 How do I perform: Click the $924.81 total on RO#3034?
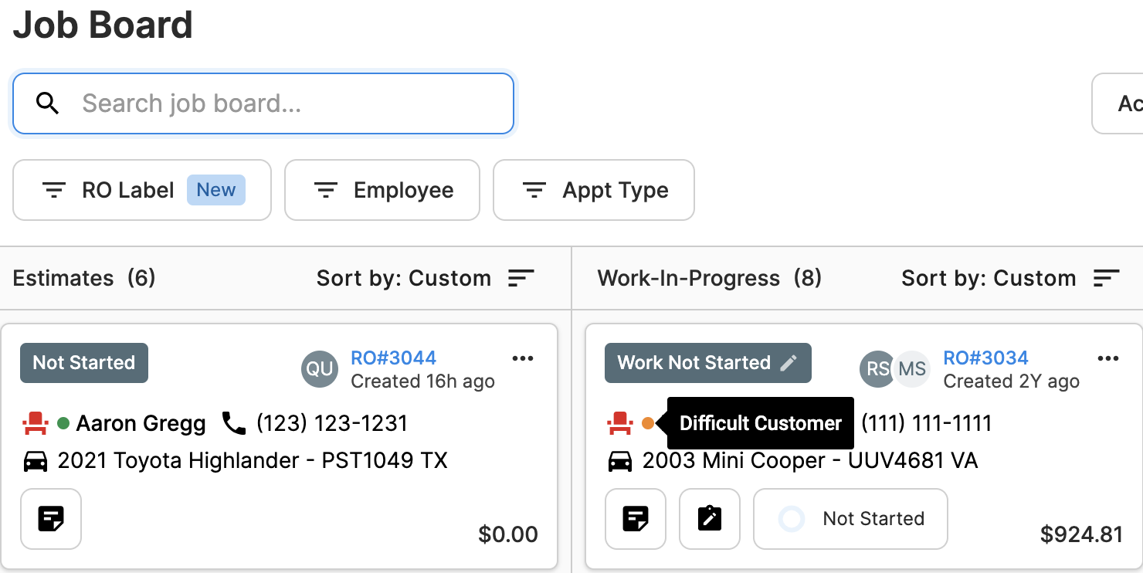[x=1081, y=534]
